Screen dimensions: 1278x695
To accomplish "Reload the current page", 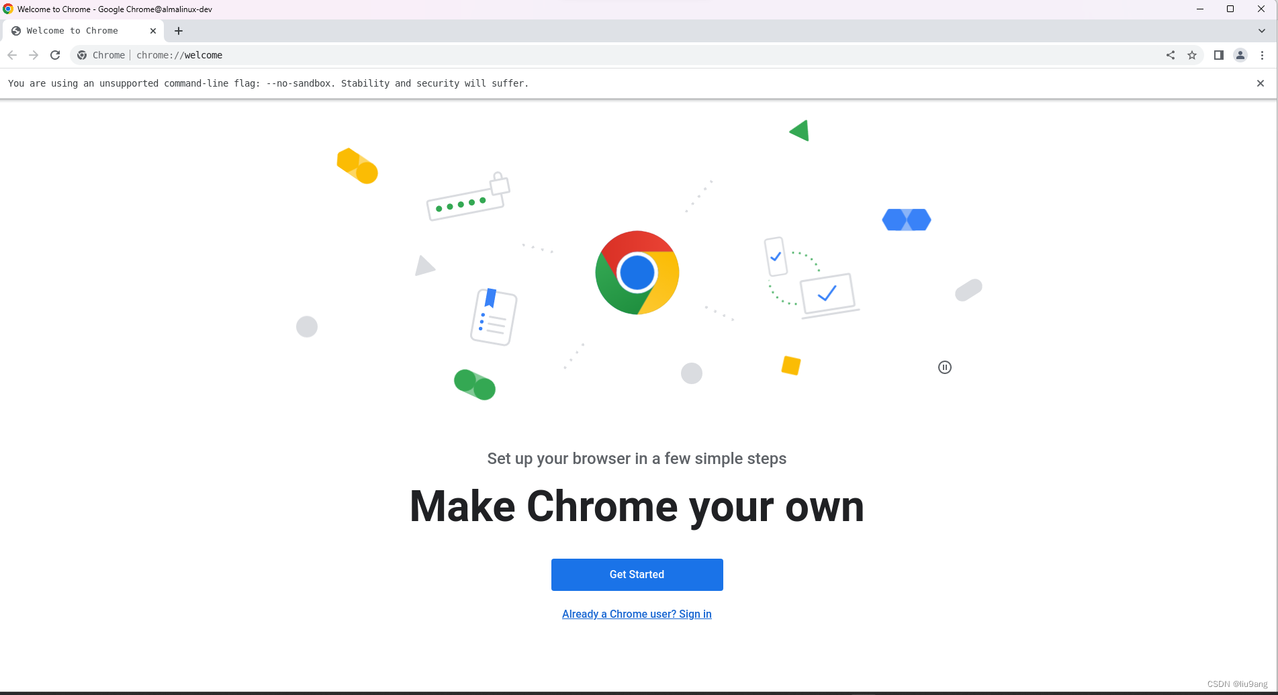I will point(55,55).
